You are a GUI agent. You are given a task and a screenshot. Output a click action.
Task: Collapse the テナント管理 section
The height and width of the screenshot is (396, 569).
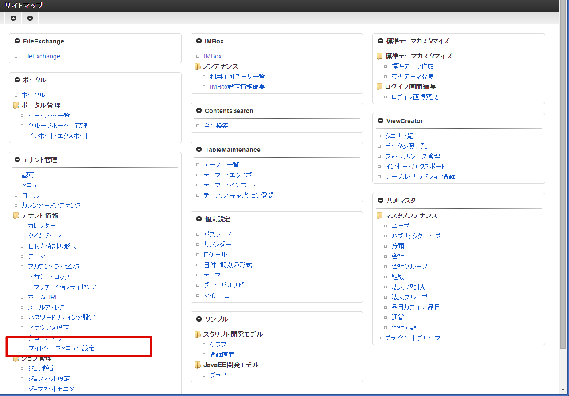17,160
